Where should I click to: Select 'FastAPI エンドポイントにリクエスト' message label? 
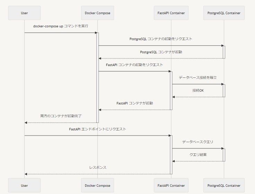(97, 129)
